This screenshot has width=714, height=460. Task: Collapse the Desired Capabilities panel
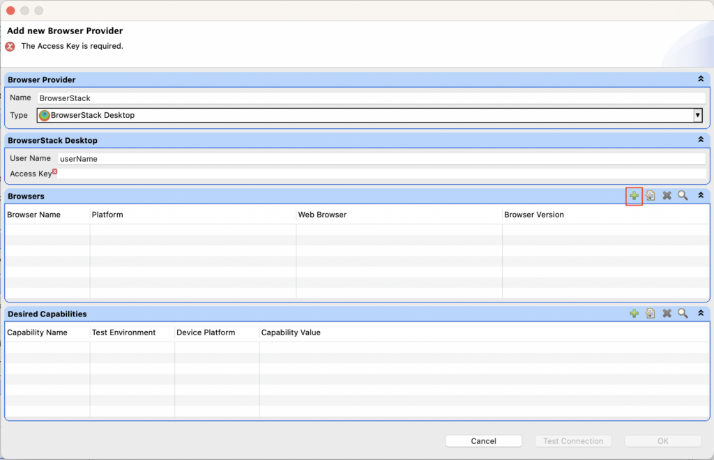pyautogui.click(x=699, y=314)
